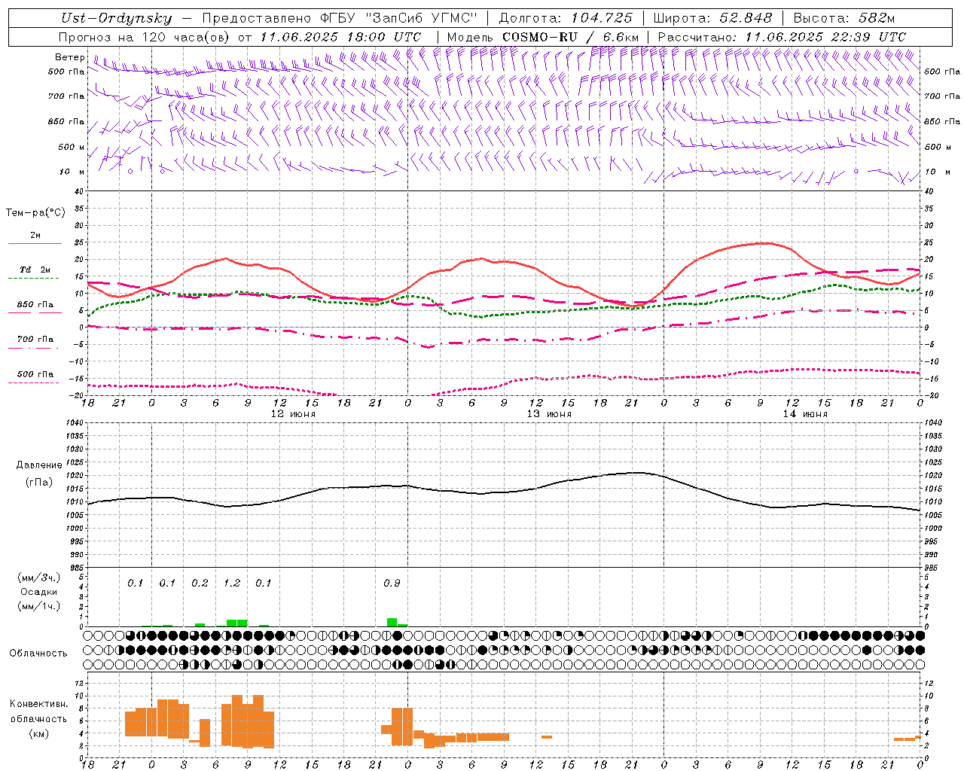
Task: Select the '13 июня' date label
Action: click(x=549, y=414)
